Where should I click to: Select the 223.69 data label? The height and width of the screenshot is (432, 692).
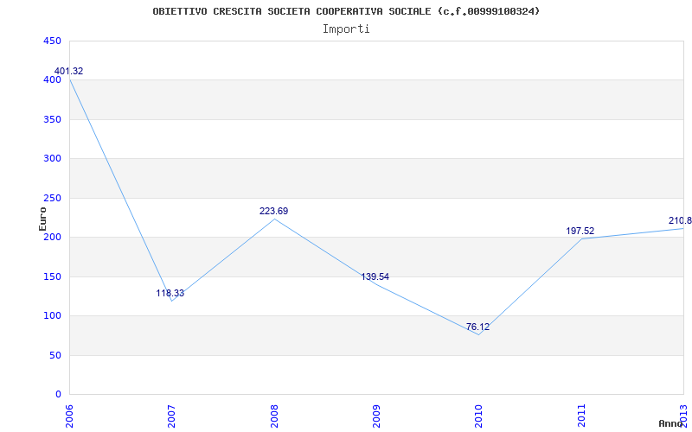pos(273,211)
